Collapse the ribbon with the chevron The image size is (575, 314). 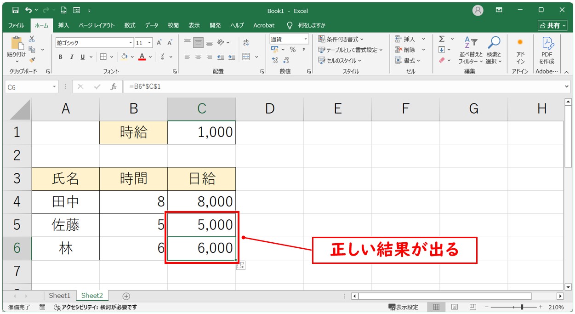(x=566, y=72)
